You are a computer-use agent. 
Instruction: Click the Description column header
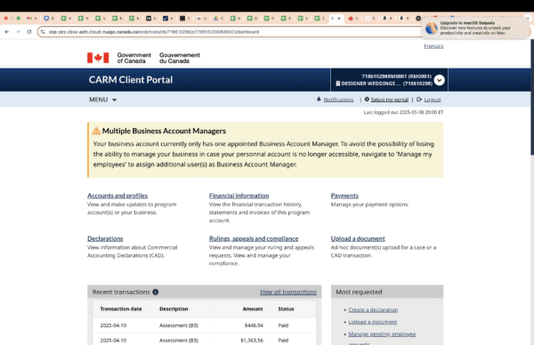coord(174,309)
